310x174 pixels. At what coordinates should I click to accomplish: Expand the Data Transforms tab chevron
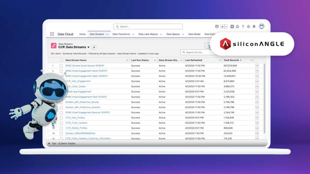[133, 34]
